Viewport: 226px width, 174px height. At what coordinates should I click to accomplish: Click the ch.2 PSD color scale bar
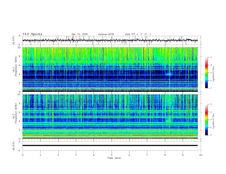tap(206, 120)
